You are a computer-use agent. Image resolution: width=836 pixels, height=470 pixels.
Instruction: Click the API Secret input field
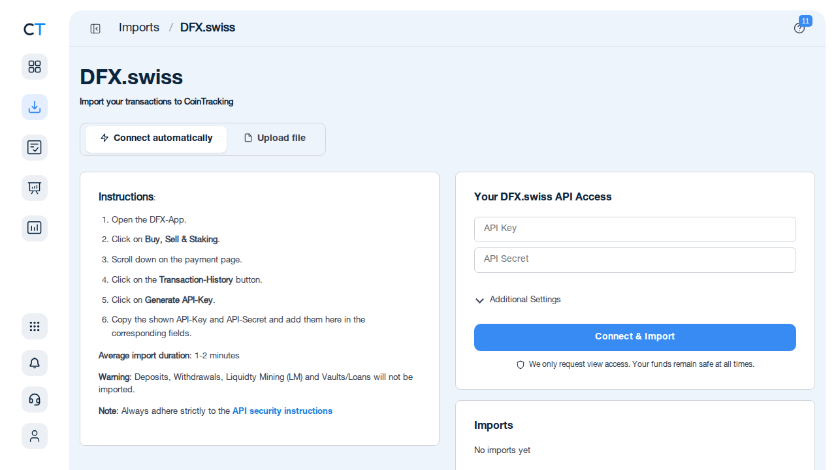(635, 260)
